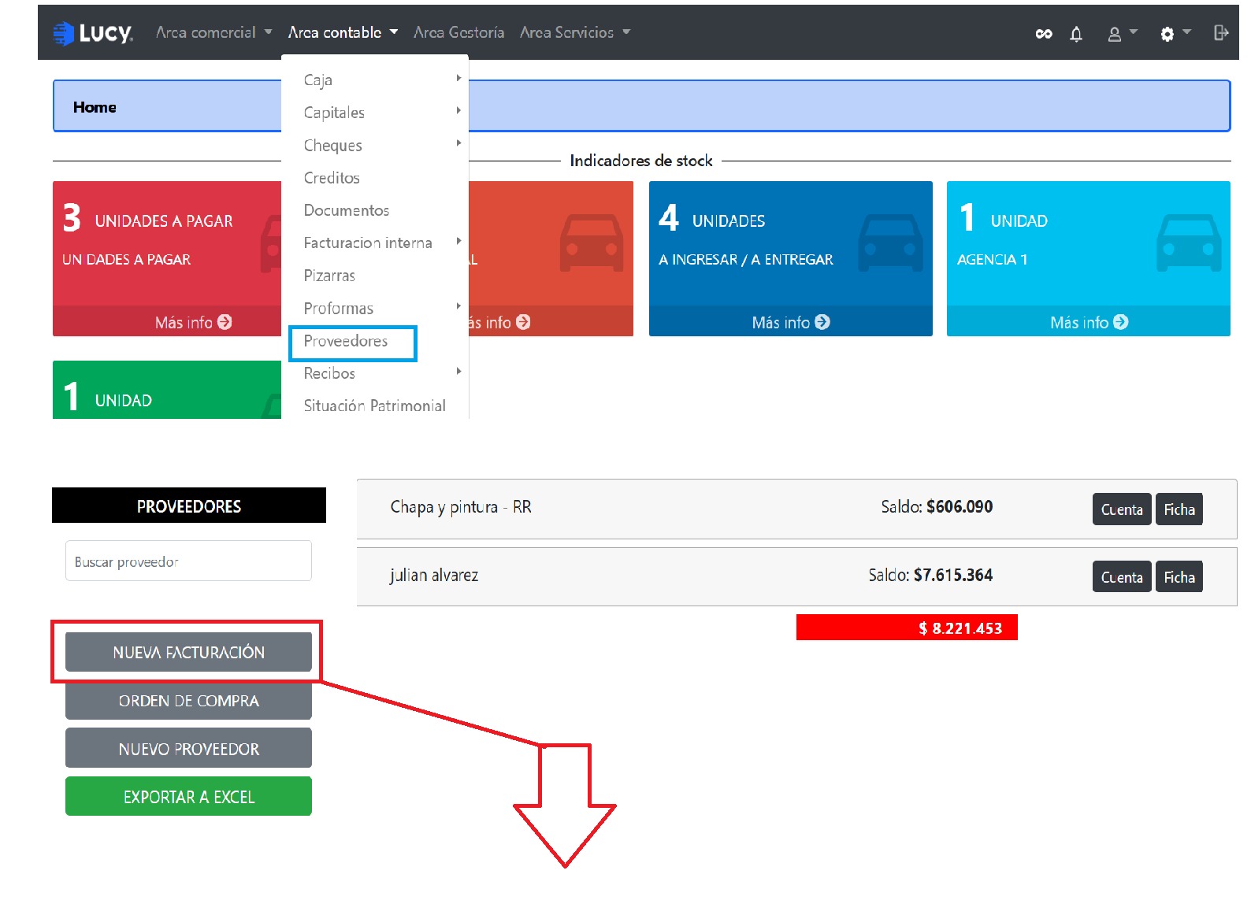Screen dimensions: 1251x900
Task: Select Situación Patrimonial menu entry
Action: [375, 406]
